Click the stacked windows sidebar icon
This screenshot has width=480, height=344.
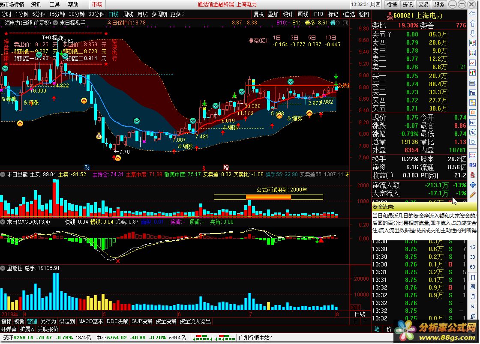[472, 83]
